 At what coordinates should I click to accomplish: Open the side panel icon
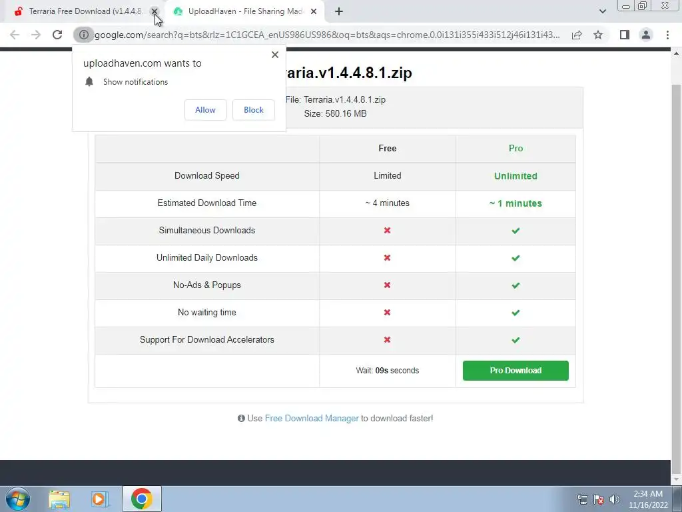click(x=625, y=35)
